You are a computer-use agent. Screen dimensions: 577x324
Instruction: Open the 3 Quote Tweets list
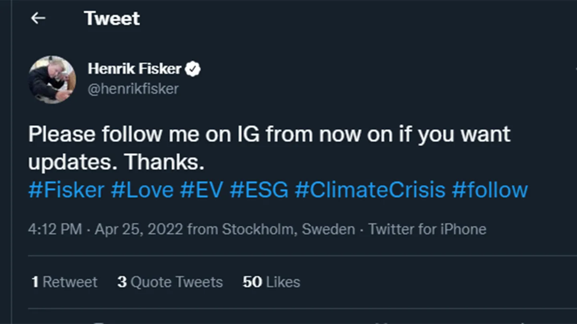tap(170, 282)
